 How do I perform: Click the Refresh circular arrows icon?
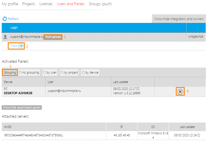[x=5, y=19]
